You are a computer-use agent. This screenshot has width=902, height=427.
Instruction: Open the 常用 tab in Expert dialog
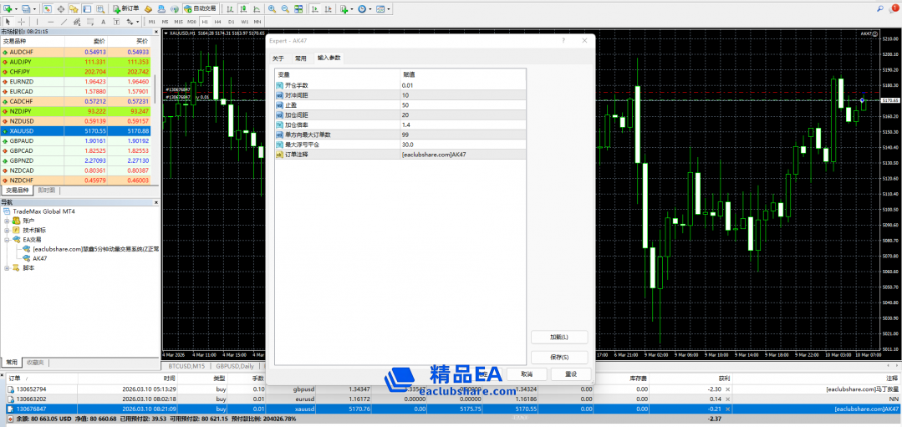coord(300,58)
